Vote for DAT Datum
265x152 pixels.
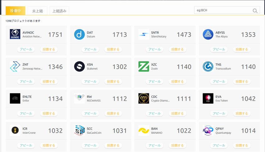tap(113, 49)
